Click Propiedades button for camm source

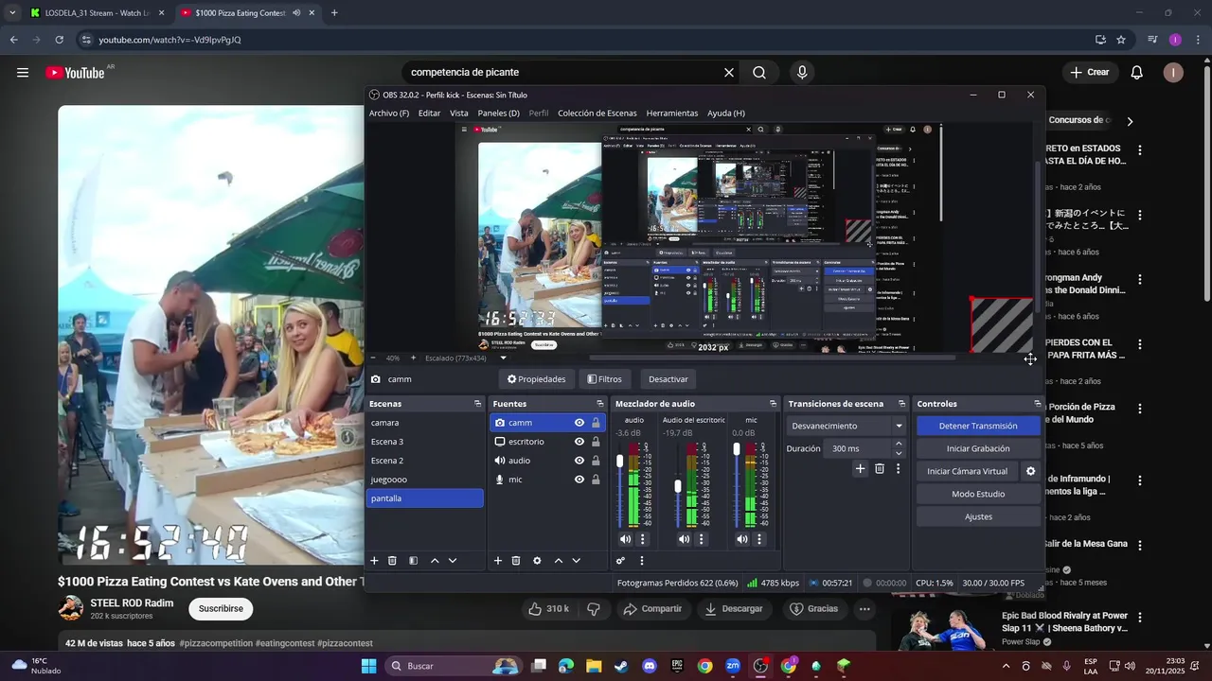tap(536, 379)
